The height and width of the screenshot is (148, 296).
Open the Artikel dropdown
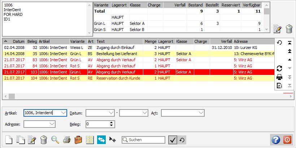click(64, 113)
